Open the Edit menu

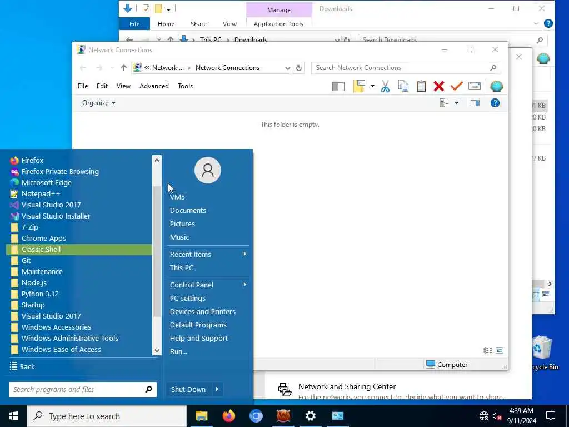point(102,86)
